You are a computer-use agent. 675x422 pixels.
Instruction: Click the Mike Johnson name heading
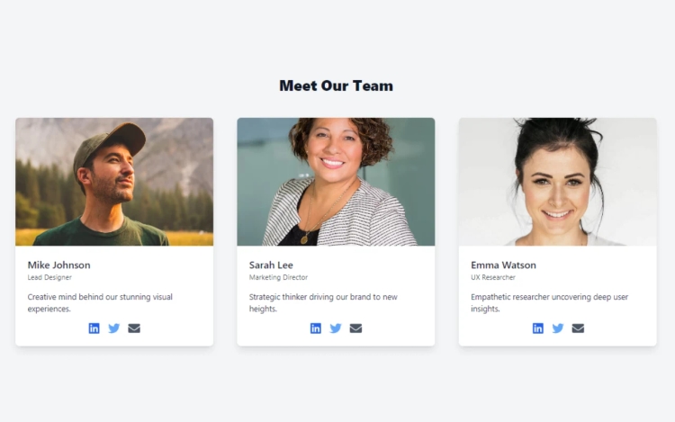click(59, 265)
